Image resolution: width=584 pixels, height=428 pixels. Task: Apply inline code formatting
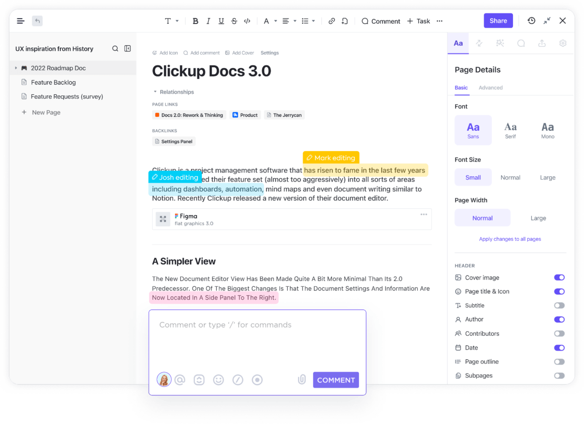(247, 21)
